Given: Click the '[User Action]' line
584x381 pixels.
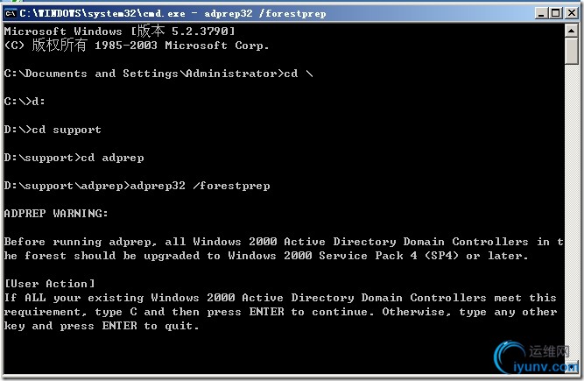Looking at the screenshot, I should click(49, 284).
